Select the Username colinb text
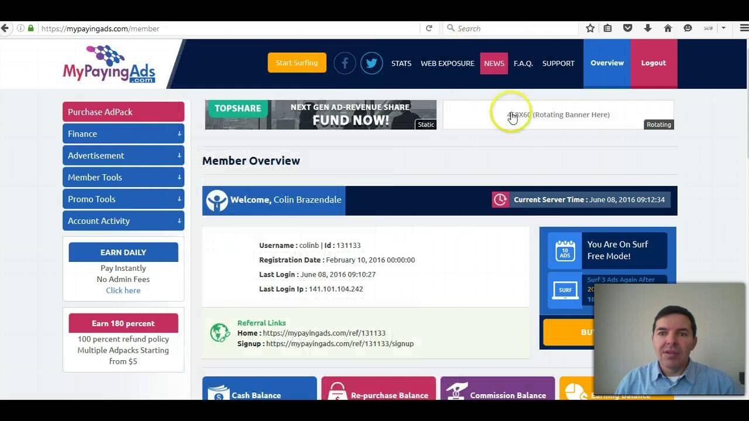Screen dimensions: 749x421 pyautogui.click(x=289, y=245)
